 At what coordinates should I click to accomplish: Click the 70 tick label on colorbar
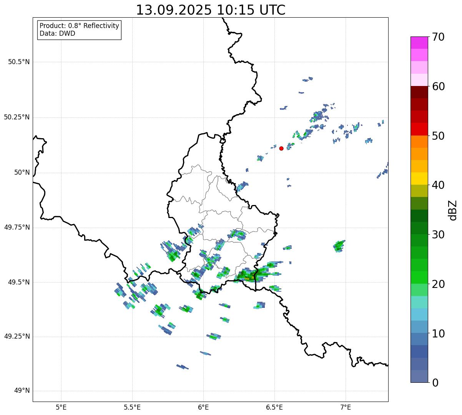pyautogui.click(x=438, y=37)
